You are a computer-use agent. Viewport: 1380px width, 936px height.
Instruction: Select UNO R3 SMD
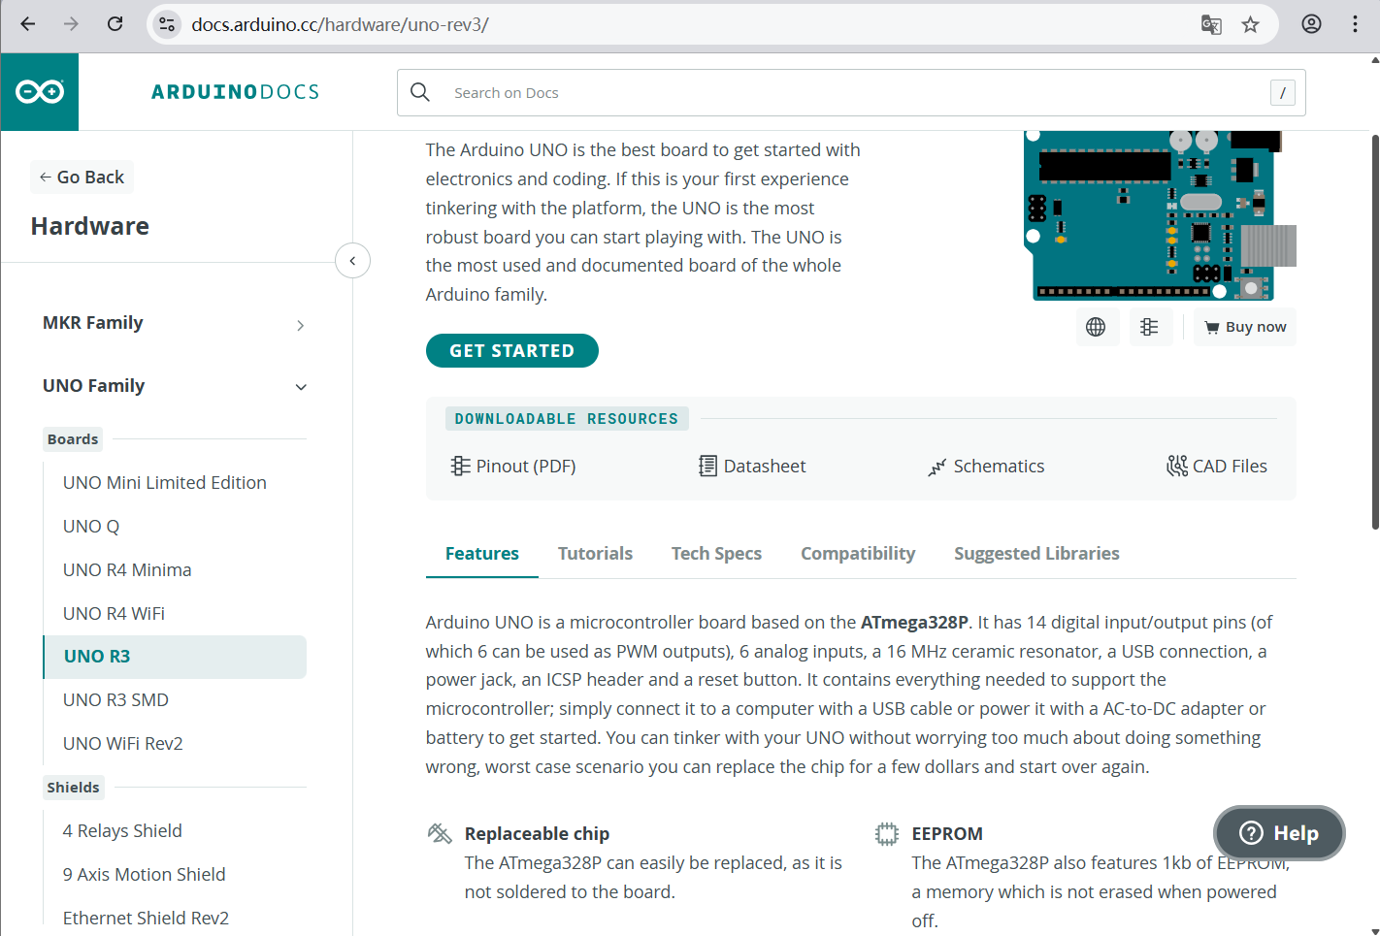(x=115, y=700)
